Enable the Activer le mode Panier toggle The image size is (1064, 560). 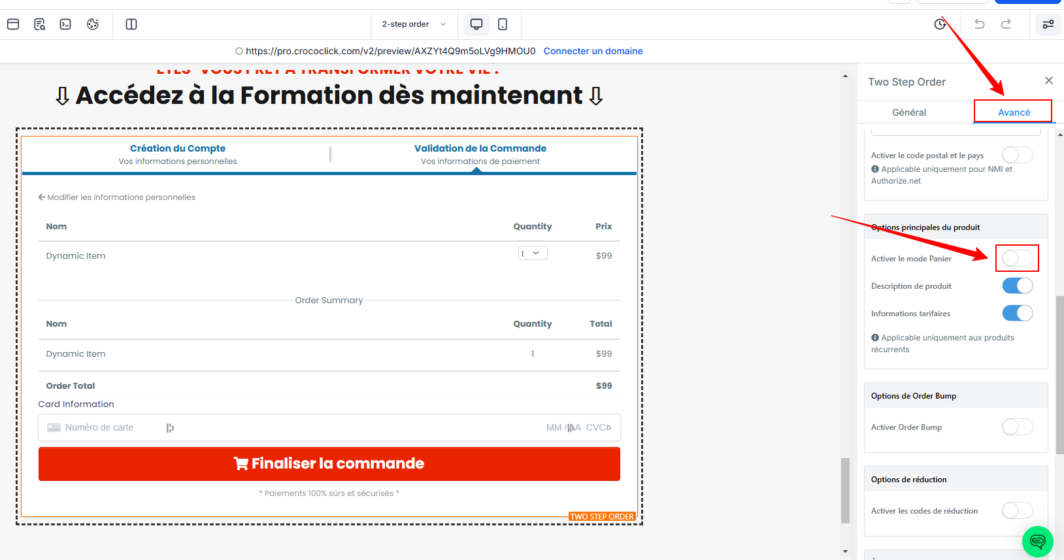[1017, 258]
